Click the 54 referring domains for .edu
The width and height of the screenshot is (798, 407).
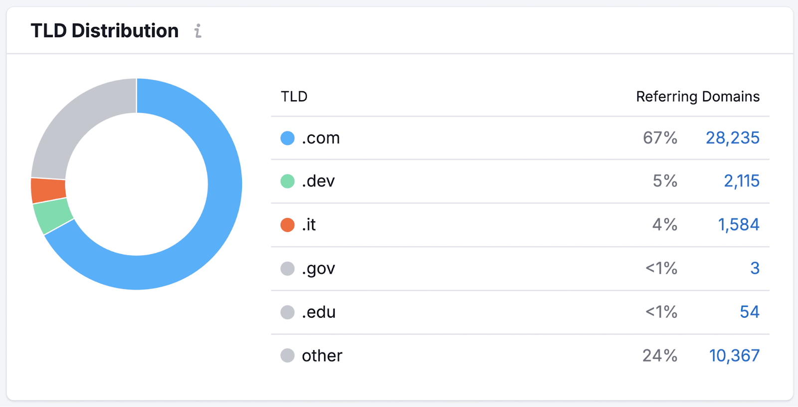pos(750,312)
